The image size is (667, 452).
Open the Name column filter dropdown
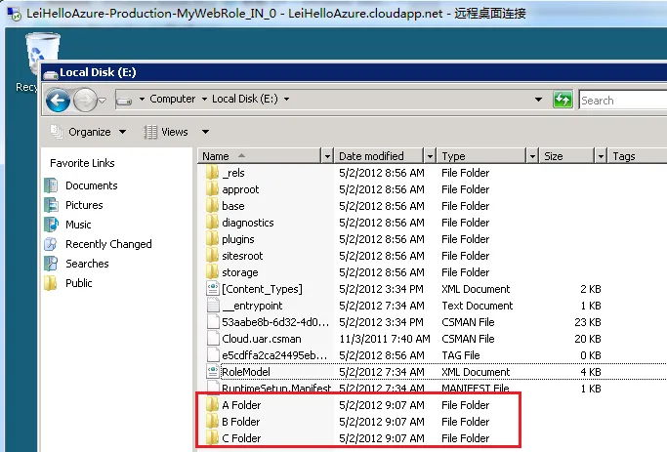327,156
